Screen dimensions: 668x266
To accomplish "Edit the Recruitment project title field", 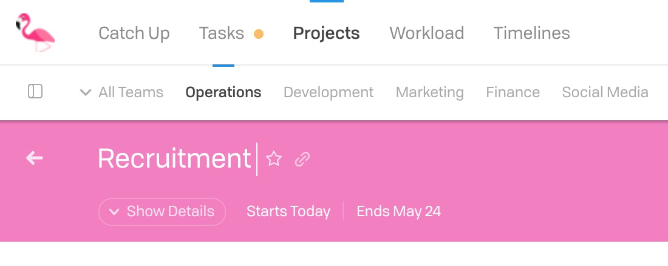I will pyautogui.click(x=175, y=159).
